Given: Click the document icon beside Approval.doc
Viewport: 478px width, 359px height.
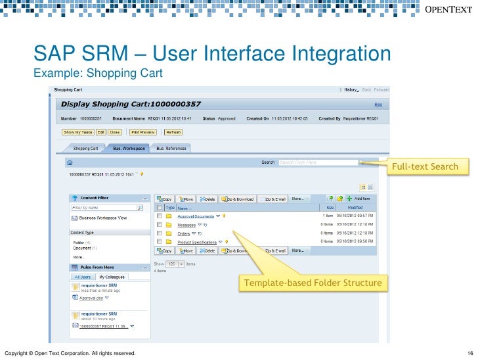Looking at the screenshot, I should tap(75, 297).
